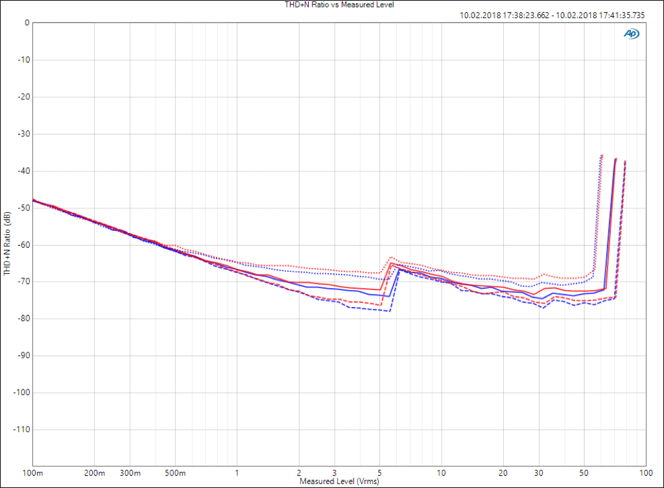Click the 100 tick label on X-axis
The width and height of the screenshot is (664, 488).
[645, 472]
